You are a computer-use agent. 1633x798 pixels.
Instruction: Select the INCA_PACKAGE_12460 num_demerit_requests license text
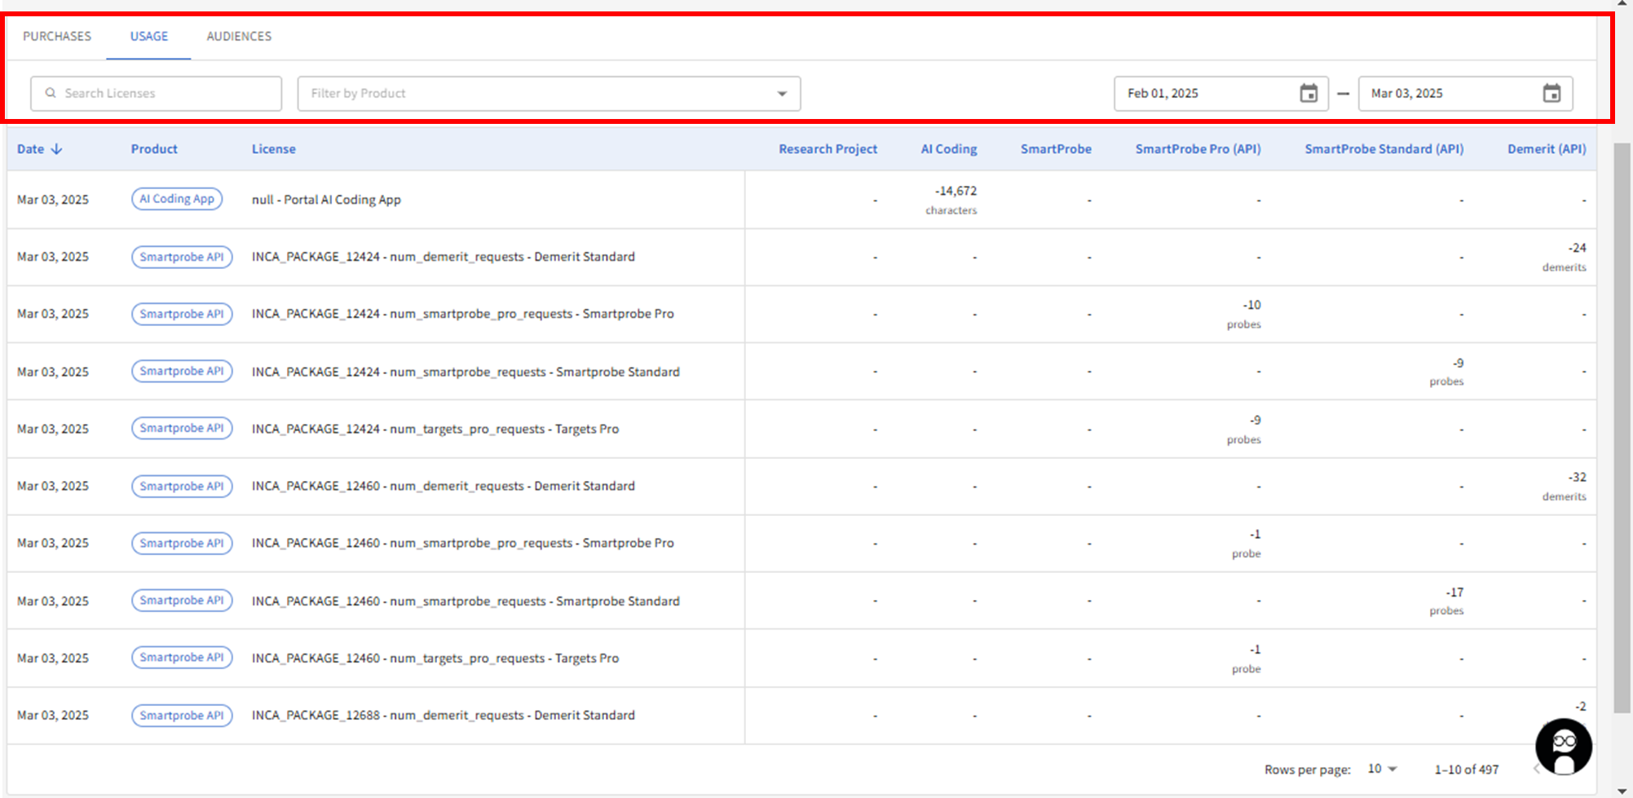coord(443,486)
